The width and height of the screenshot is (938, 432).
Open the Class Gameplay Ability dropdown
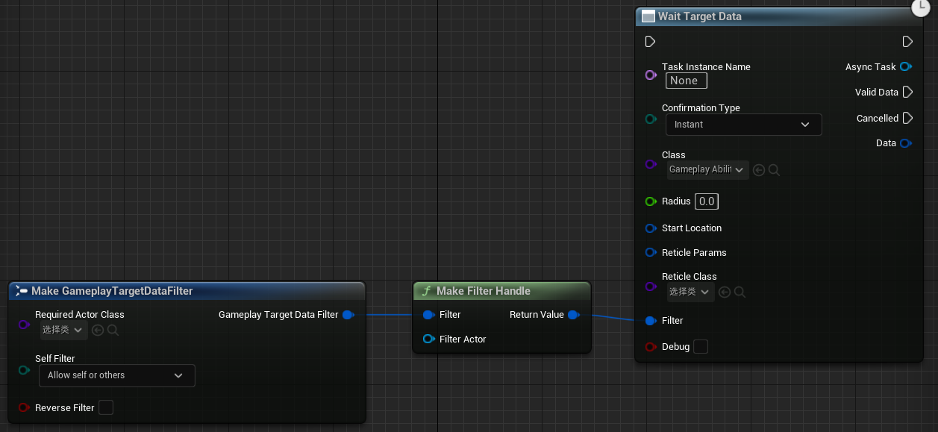click(x=707, y=170)
